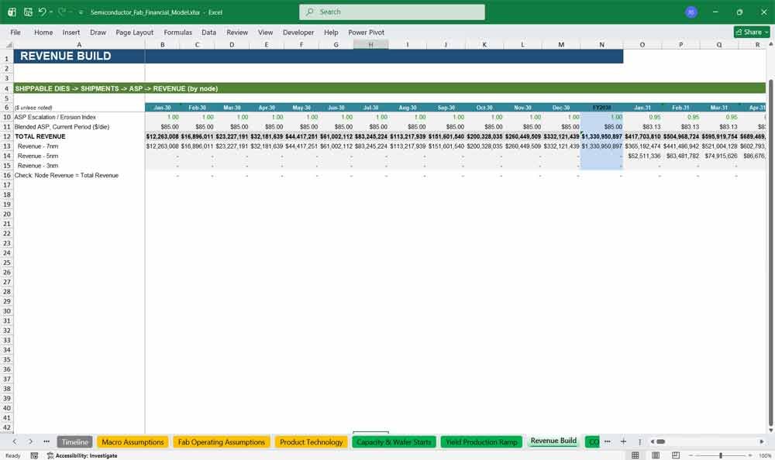Click the zoom slider handle
775x460 pixels.
[721, 455]
